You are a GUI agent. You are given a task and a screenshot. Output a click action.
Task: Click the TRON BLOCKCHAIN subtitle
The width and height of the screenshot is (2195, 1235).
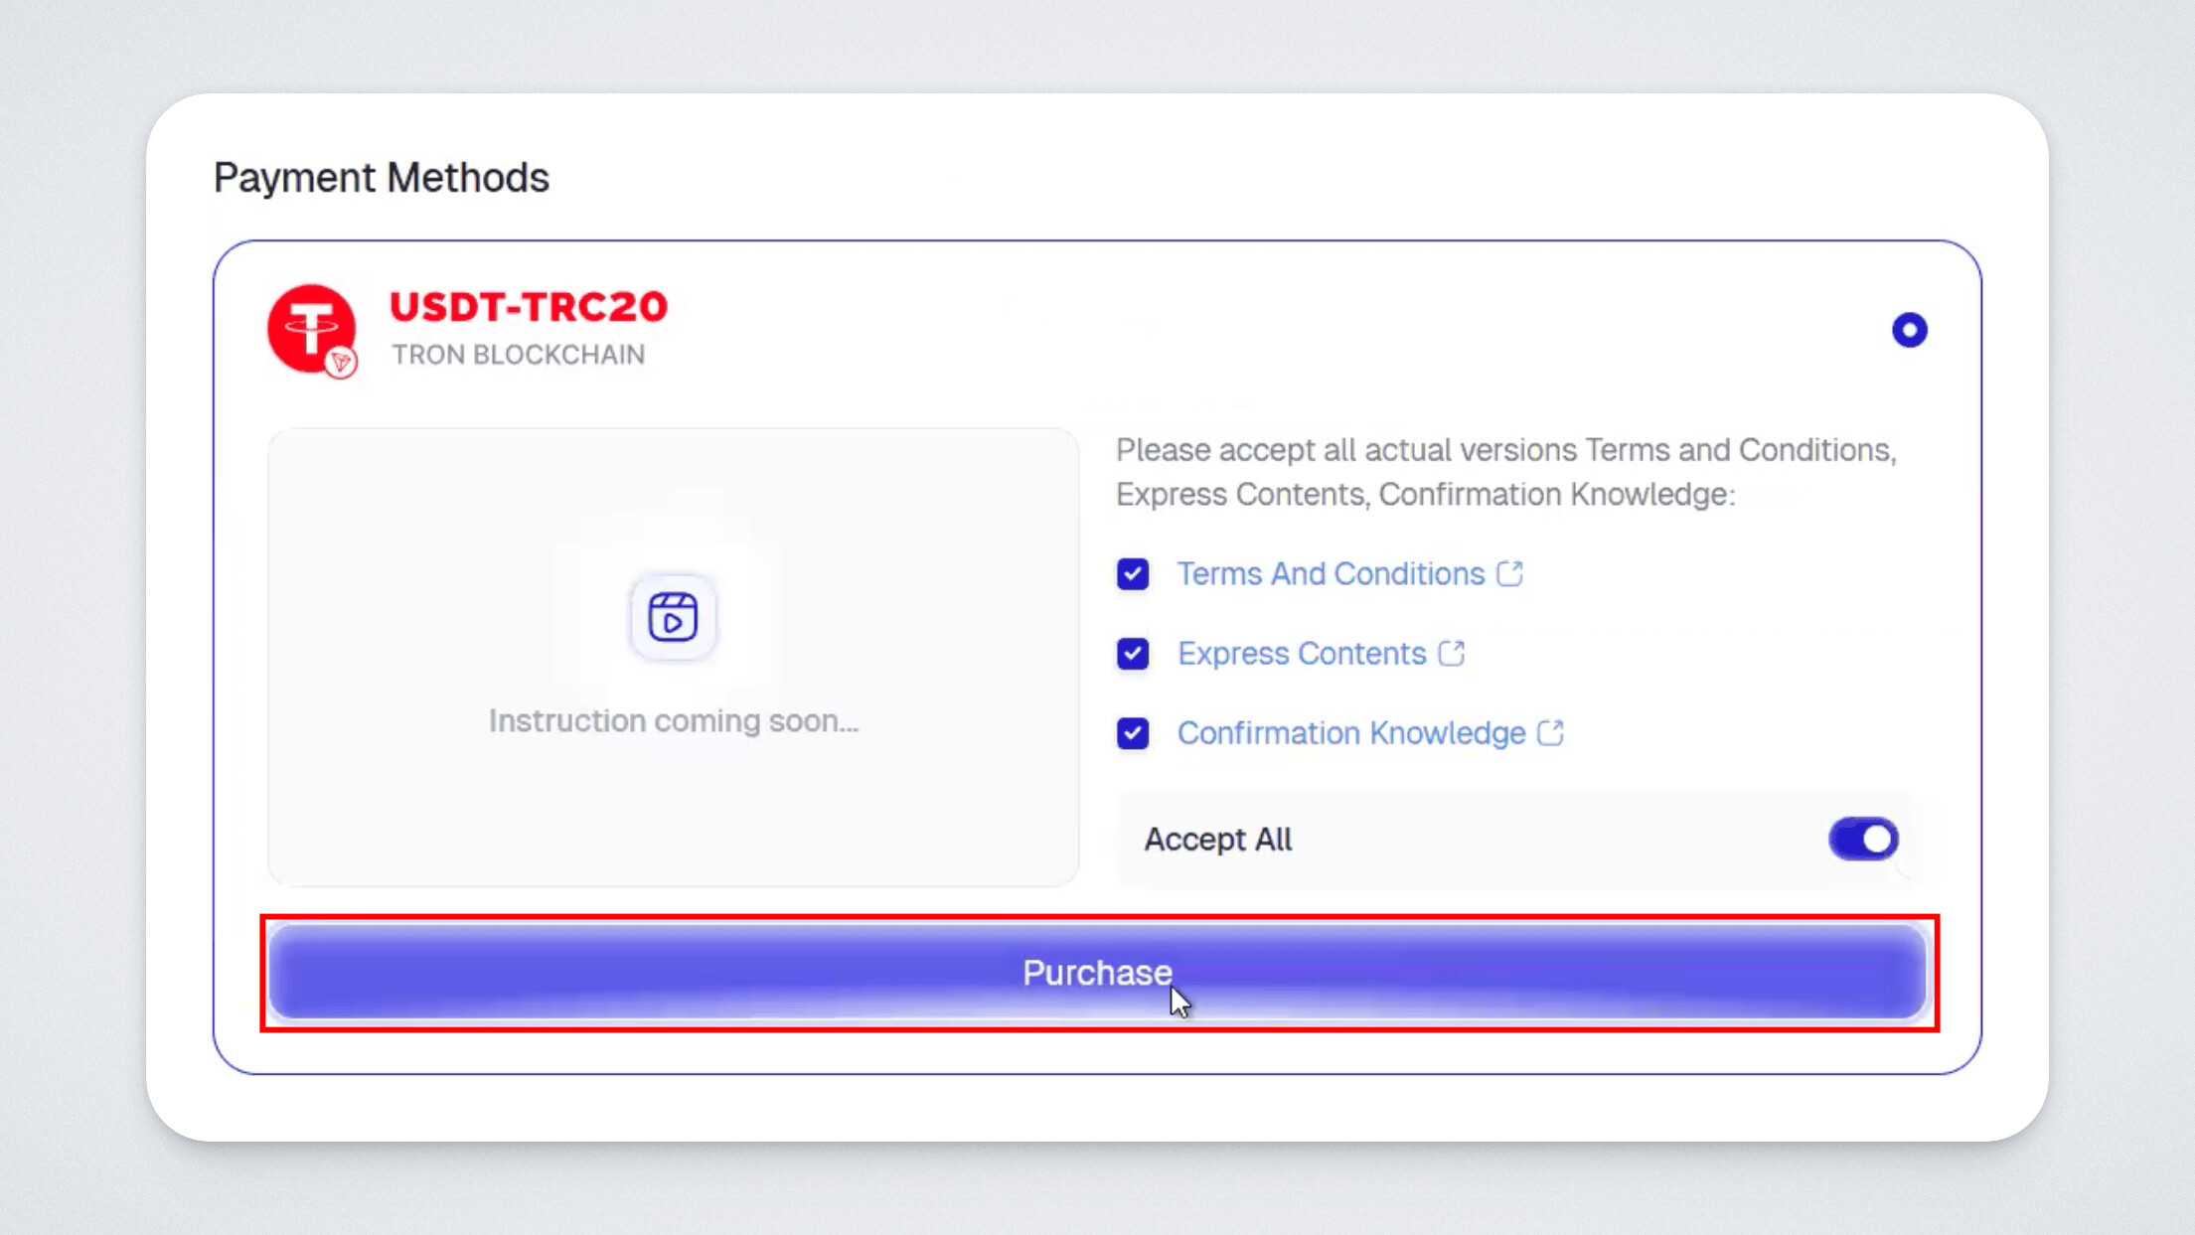point(518,355)
